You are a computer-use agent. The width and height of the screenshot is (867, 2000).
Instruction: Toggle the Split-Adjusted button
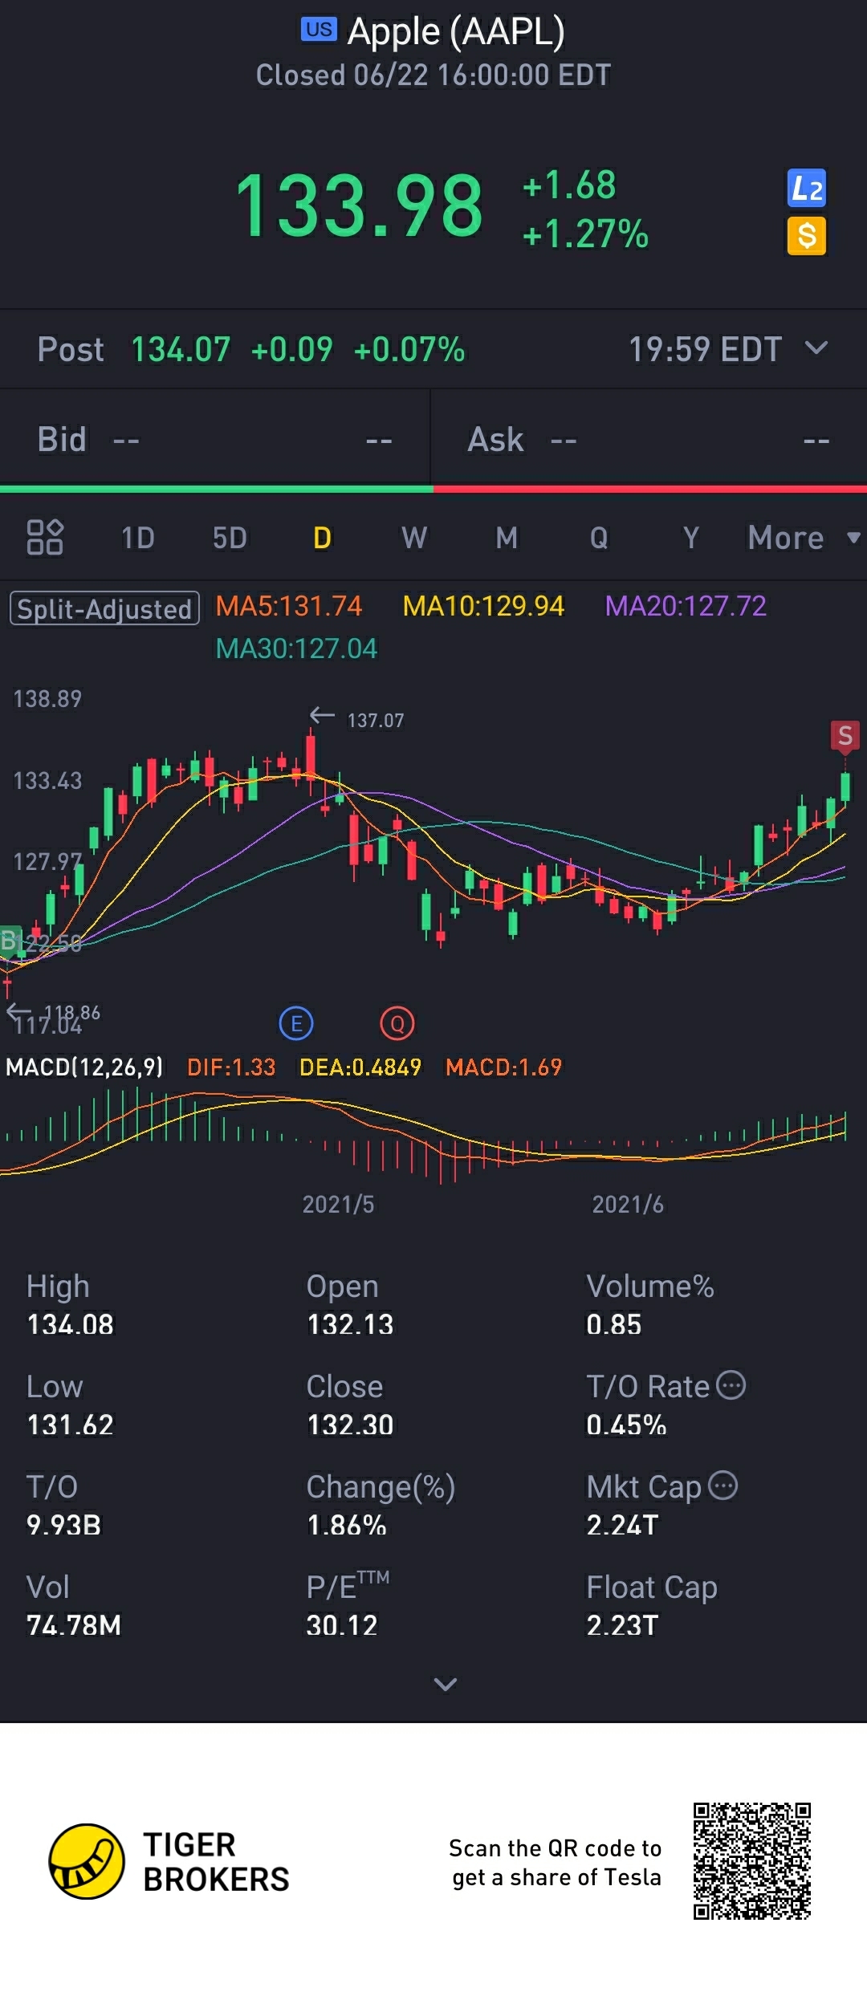pyautogui.click(x=104, y=608)
